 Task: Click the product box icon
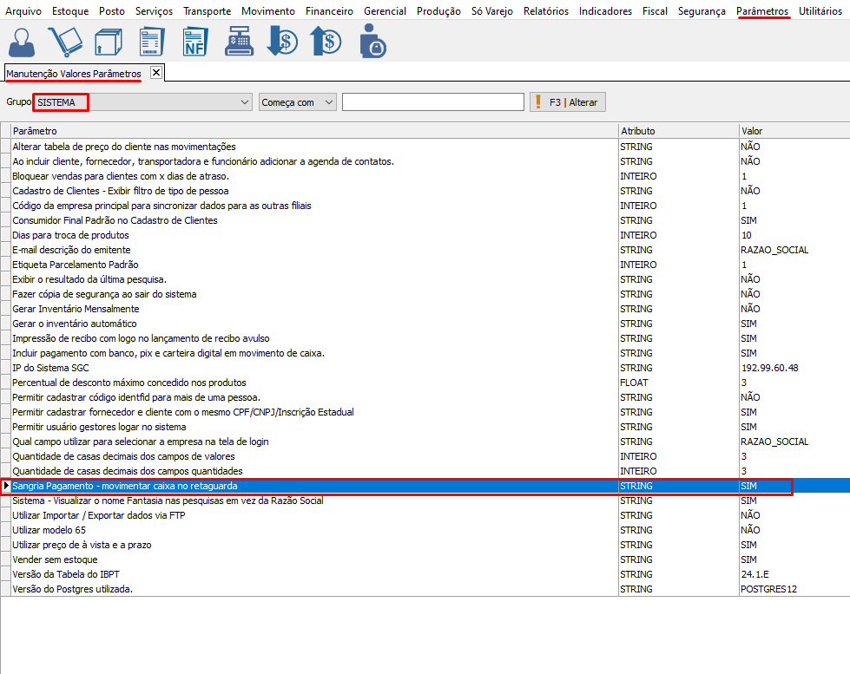109,41
